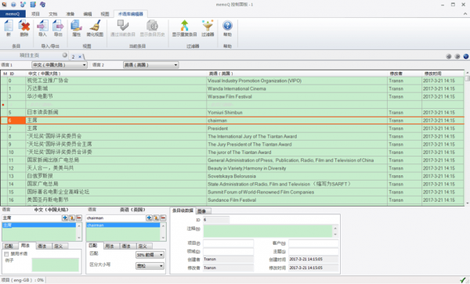Click the 显示条目历史 ribbon icon
The width and height of the screenshot is (470, 284).
[152, 28]
